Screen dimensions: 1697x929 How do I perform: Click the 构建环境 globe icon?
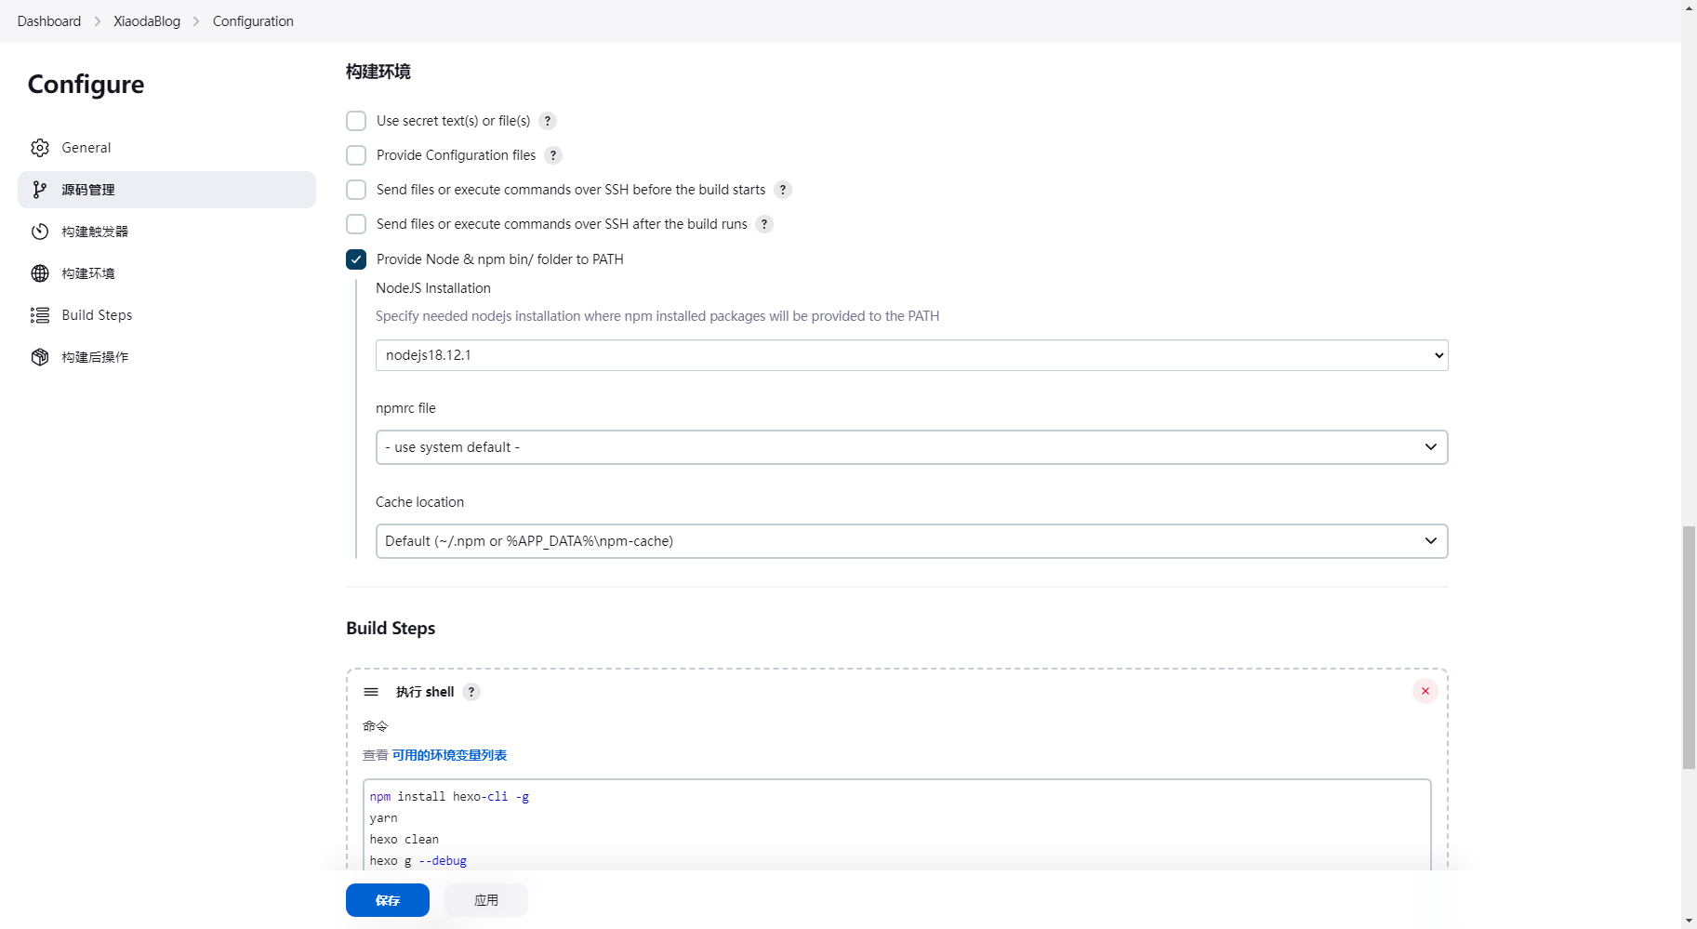(40, 273)
